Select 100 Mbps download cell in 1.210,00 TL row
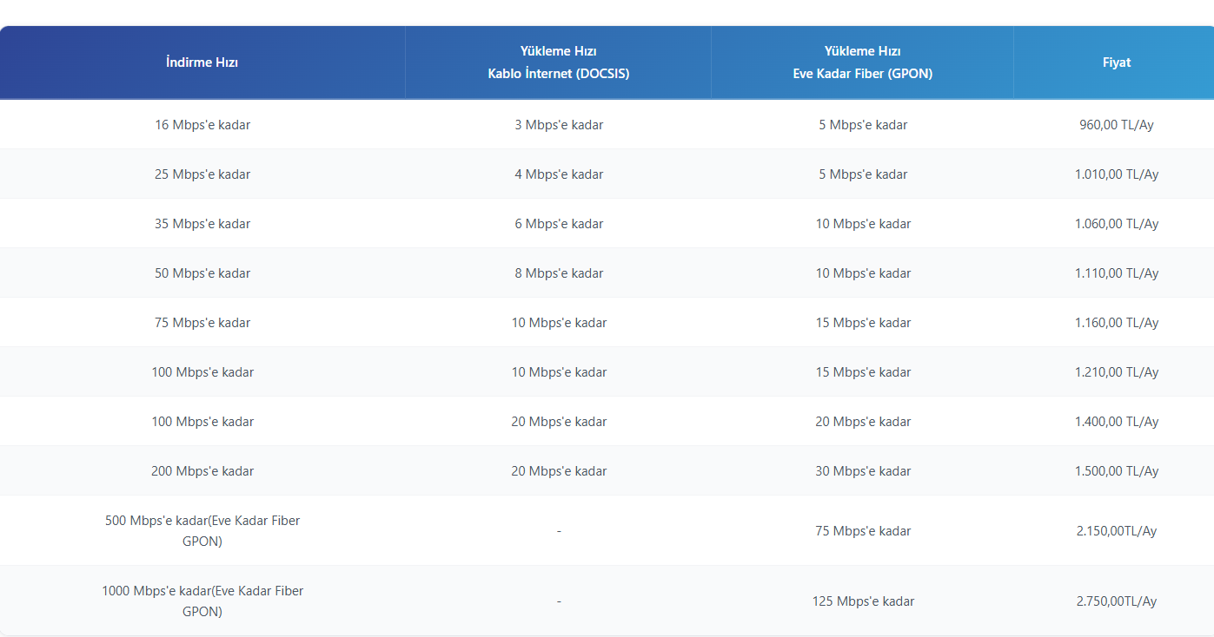Screen dimensions: 1214x637 tap(202, 372)
